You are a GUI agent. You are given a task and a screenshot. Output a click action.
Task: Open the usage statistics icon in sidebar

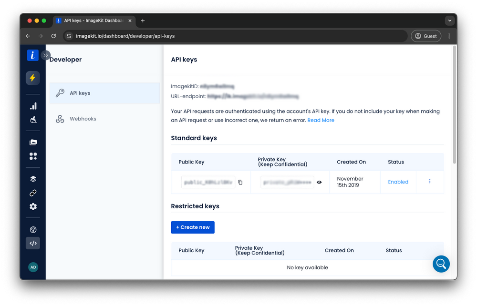33,120
